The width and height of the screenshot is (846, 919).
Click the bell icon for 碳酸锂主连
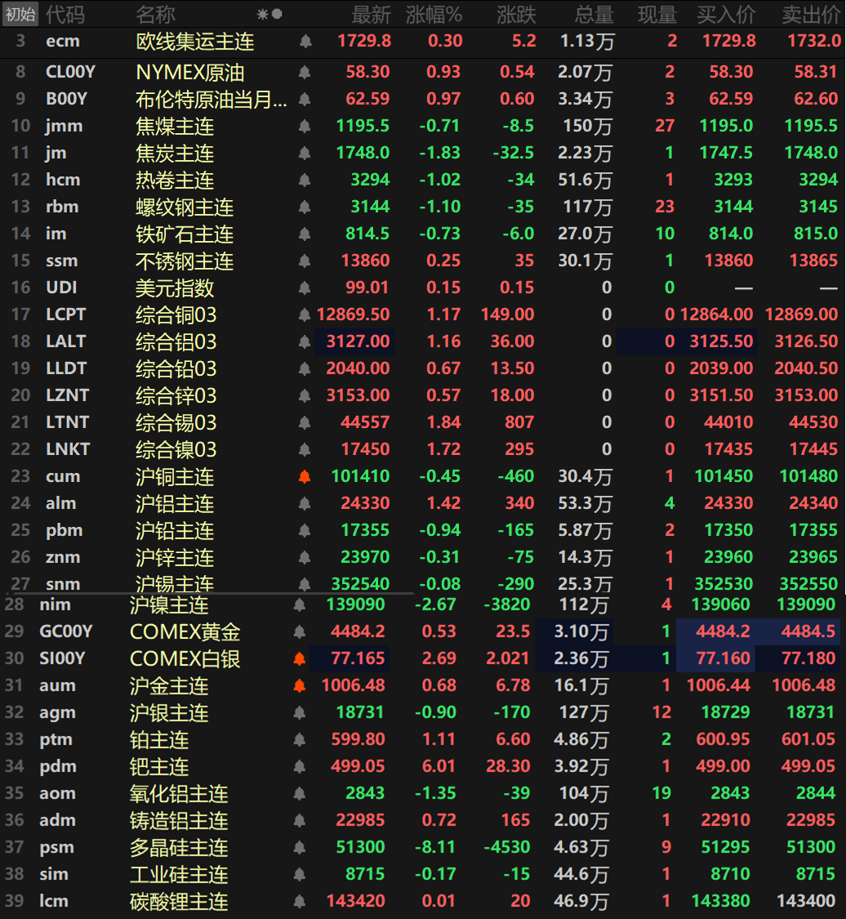click(299, 902)
